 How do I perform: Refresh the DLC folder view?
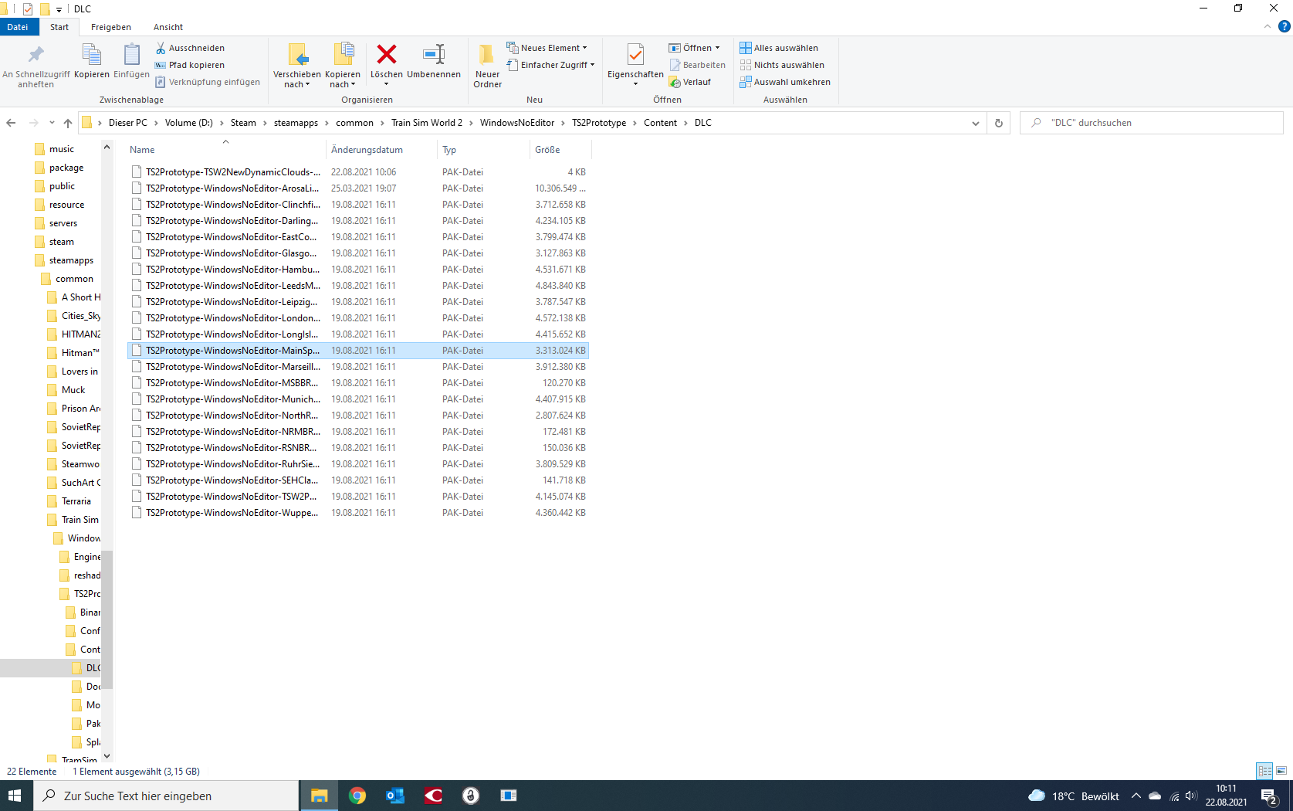(998, 123)
